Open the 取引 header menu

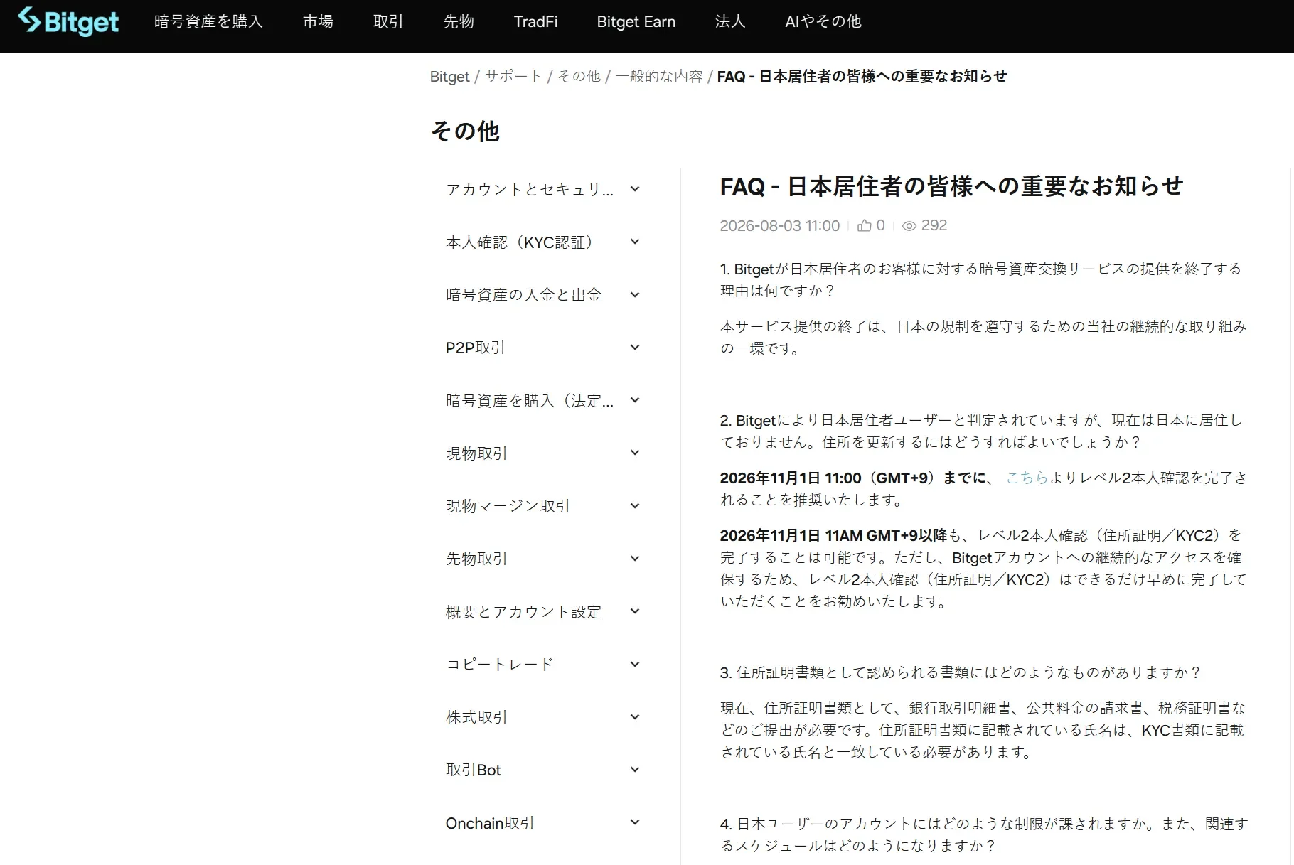click(388, 21)
